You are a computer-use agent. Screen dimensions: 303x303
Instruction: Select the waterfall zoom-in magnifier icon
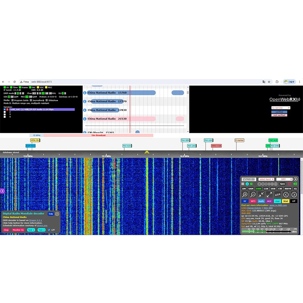pos(245,194)
